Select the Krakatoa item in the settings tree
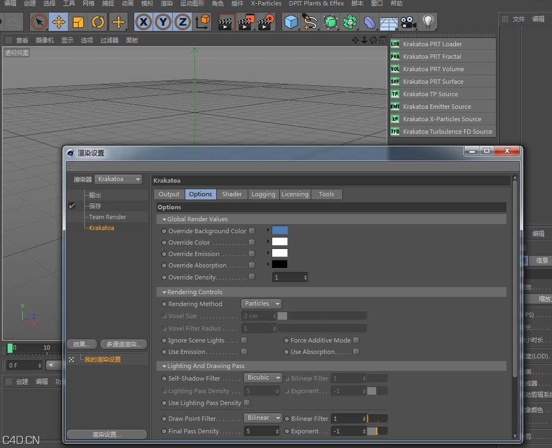The width and height of the screenshot is (552, 448). tap(100, 228)
